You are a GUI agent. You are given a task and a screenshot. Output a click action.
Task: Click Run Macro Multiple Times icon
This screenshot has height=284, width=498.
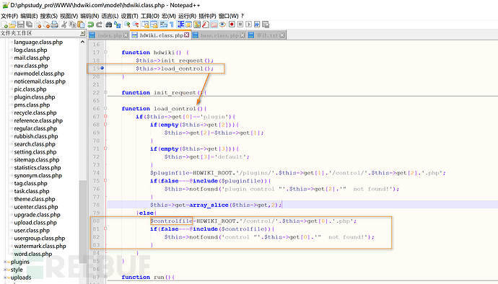257,25
